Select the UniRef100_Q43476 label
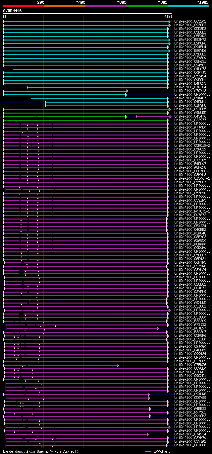Viewport: 212px width, 454px height. (x=190, y=116)
